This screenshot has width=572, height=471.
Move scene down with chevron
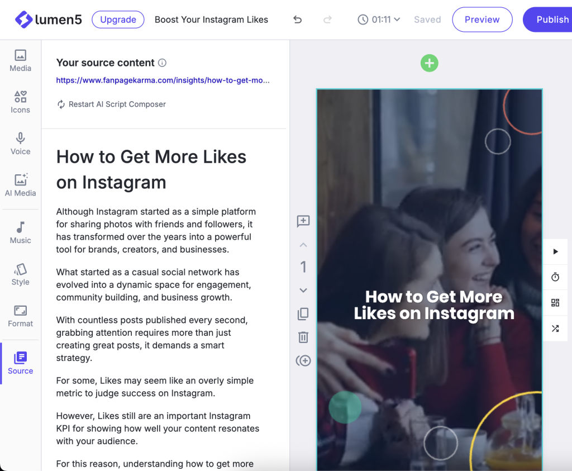pyautogui.click(x=303, y=290)
